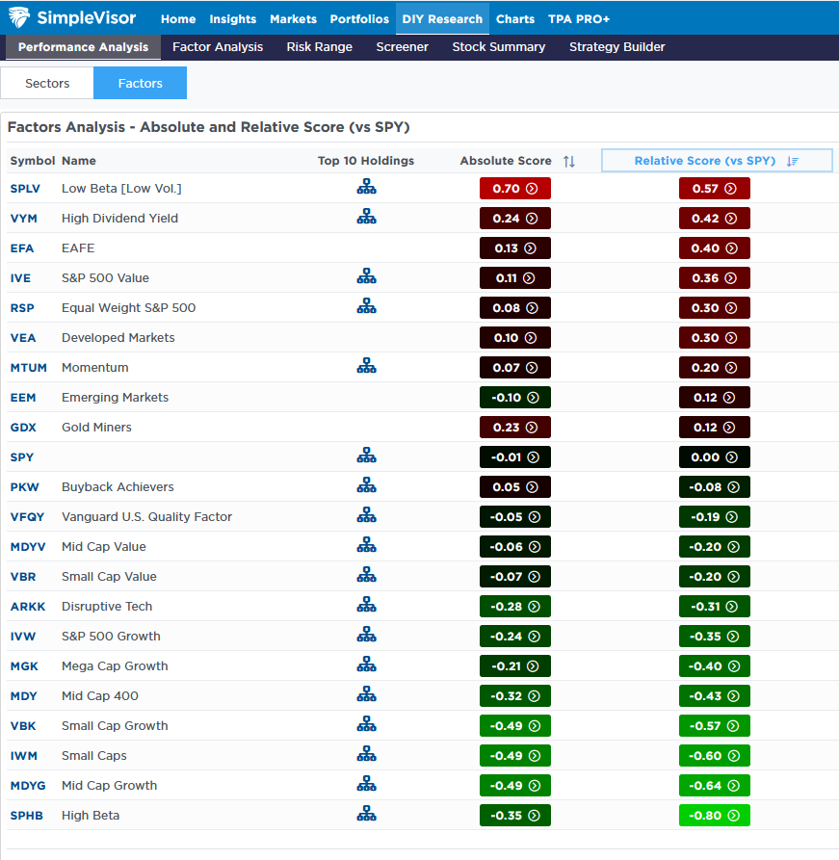View holdings icon for VYM High Dividend Yield
The height and width of the screenshot is (860, 839).
[x=366, y=218]
